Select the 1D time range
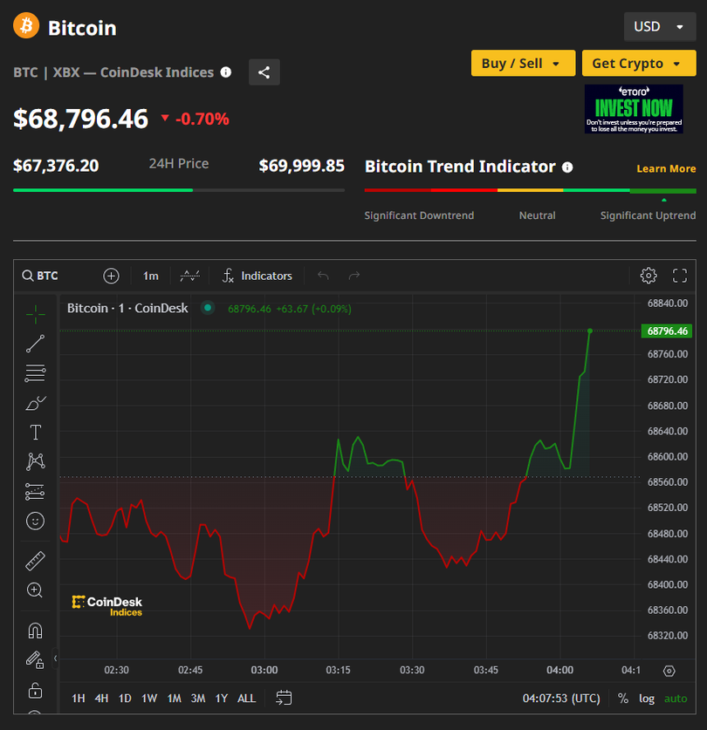The height and width of the screenshot is (730, 707). pos(125,698)
